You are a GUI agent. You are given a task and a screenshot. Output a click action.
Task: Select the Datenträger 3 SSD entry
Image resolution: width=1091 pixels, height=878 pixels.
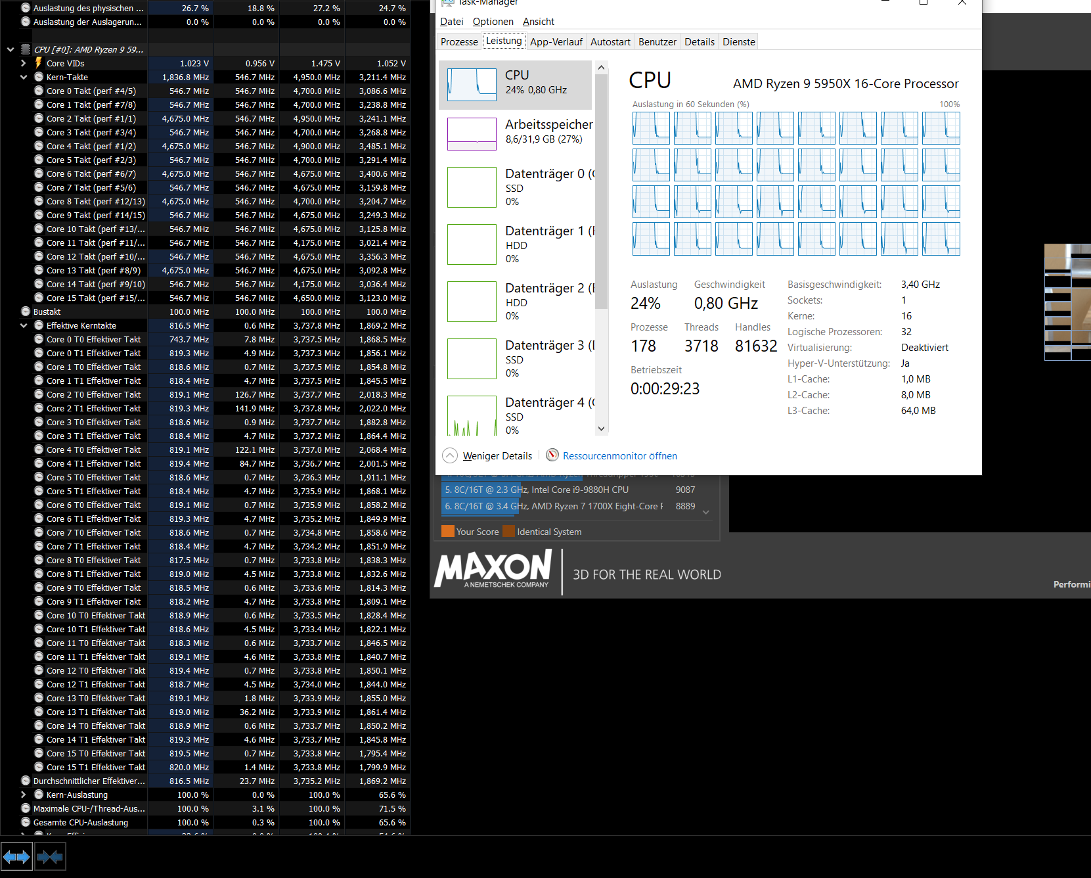[516, 359]
